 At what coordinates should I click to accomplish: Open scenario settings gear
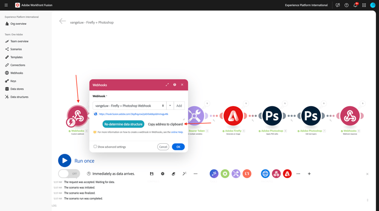162,174
